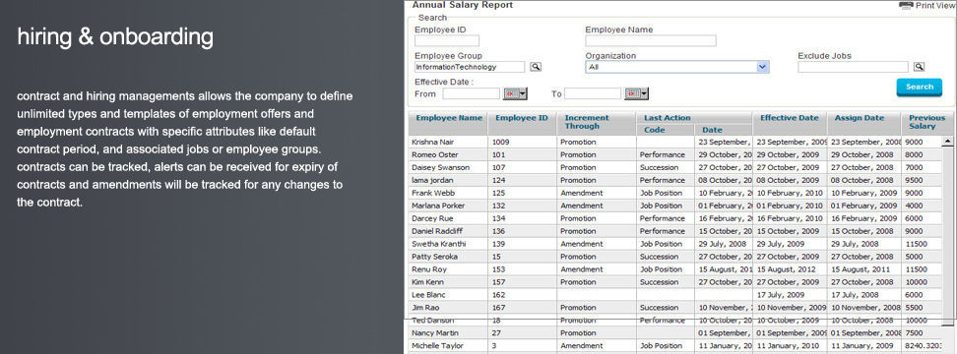
Task: Open the From date calendar picker
Action: point(515,93)
